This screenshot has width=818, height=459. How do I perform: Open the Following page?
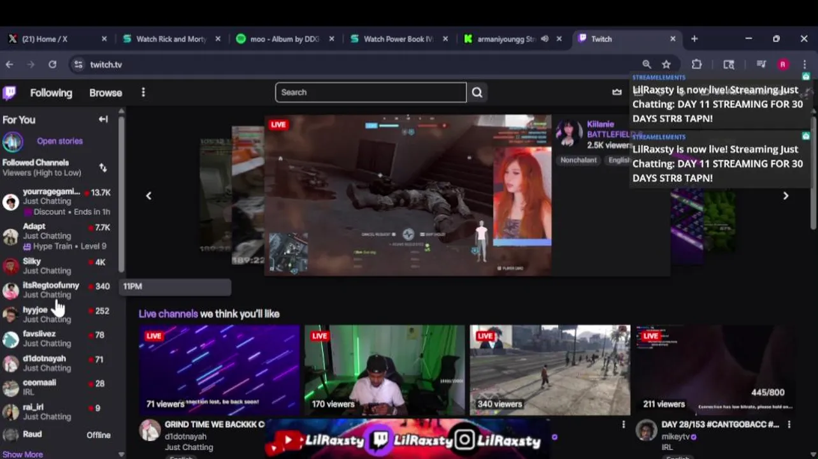point(51,93)
